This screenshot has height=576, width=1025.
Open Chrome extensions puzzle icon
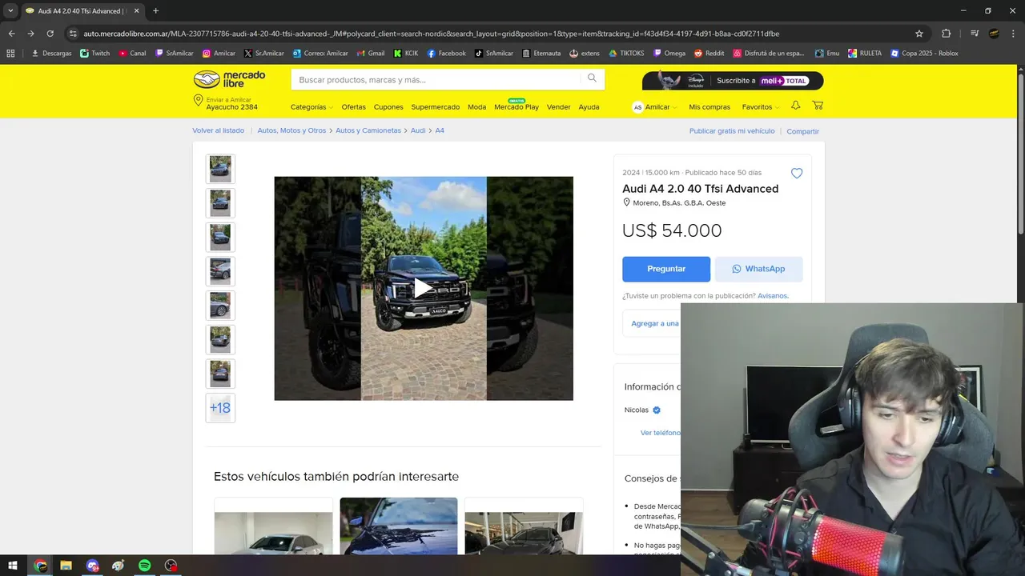946,34
